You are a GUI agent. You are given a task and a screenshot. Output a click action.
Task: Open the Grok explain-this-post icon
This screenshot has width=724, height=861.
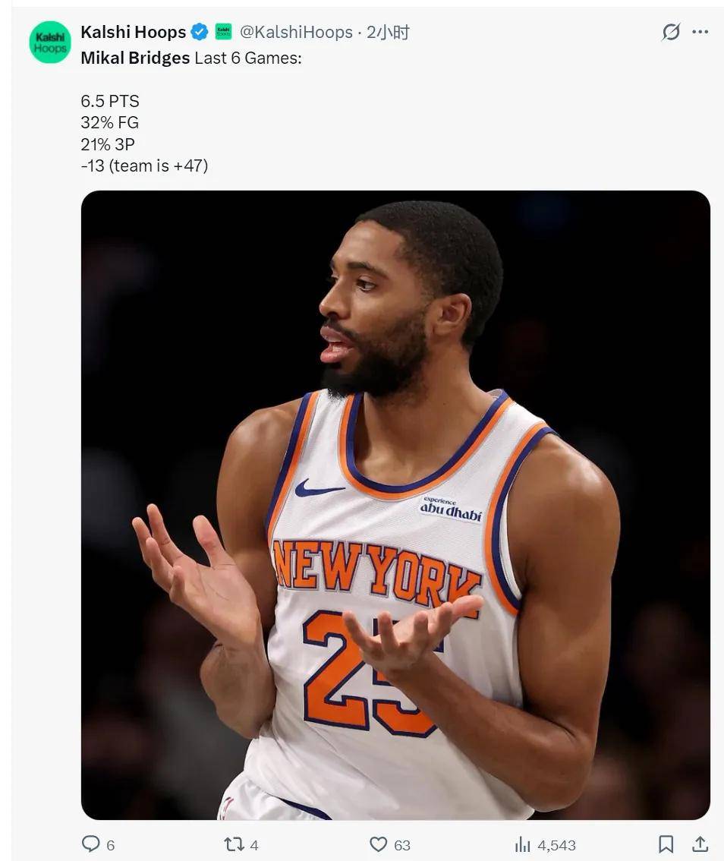[671, 32]
